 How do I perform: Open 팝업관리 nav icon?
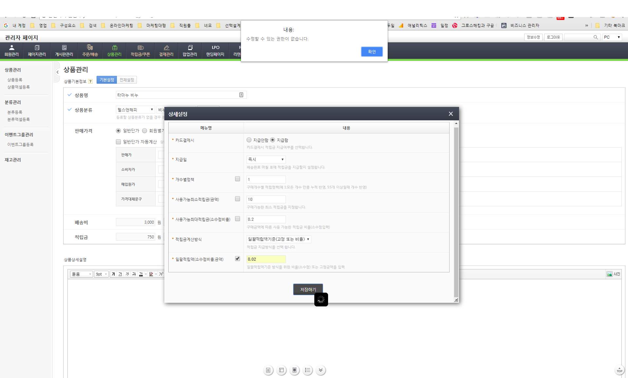click(x=190, y=48)
